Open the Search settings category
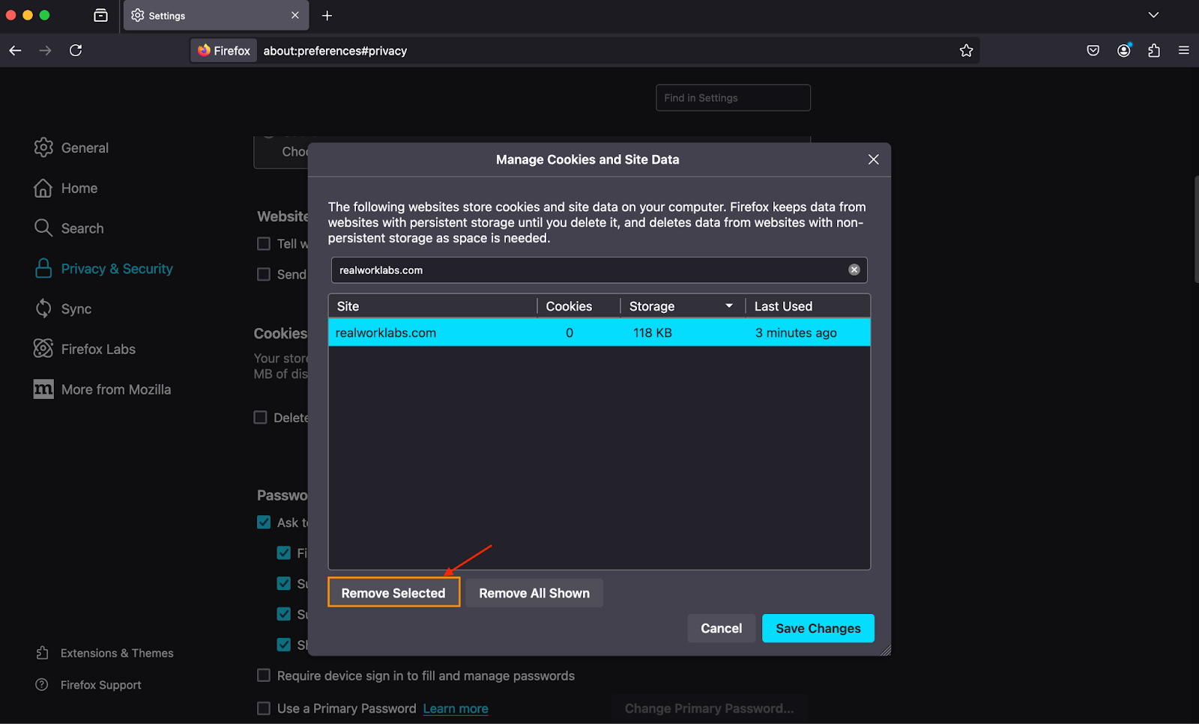 [69, 228]
